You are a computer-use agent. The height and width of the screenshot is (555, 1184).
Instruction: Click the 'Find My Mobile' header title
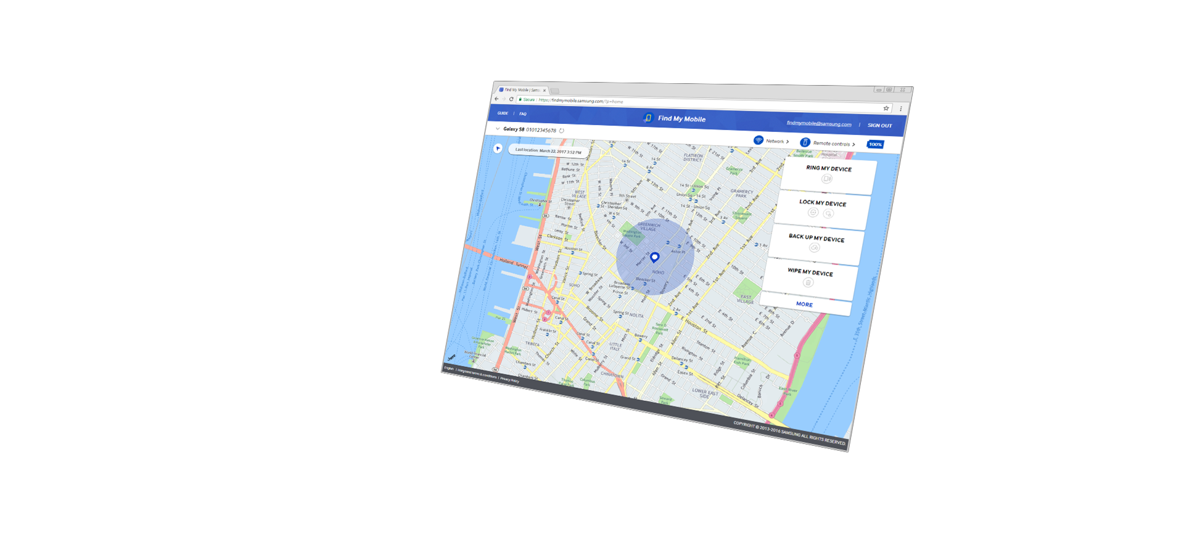pos(681,119)
